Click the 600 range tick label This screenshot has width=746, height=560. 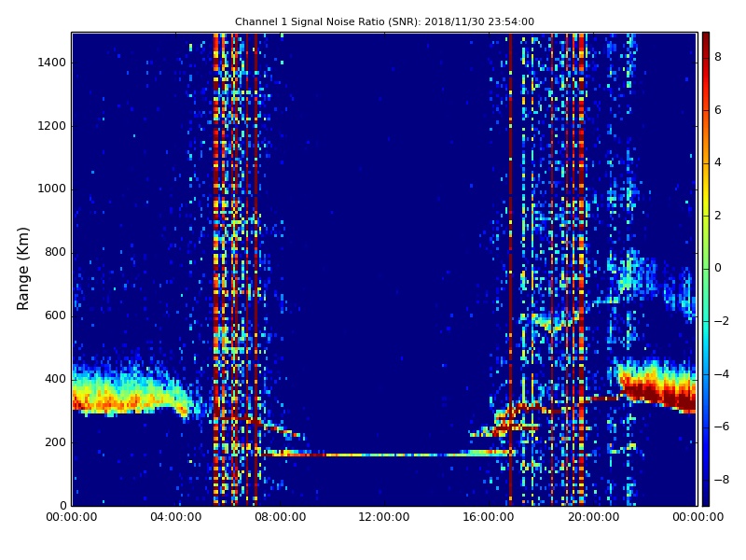pos(55,315)
